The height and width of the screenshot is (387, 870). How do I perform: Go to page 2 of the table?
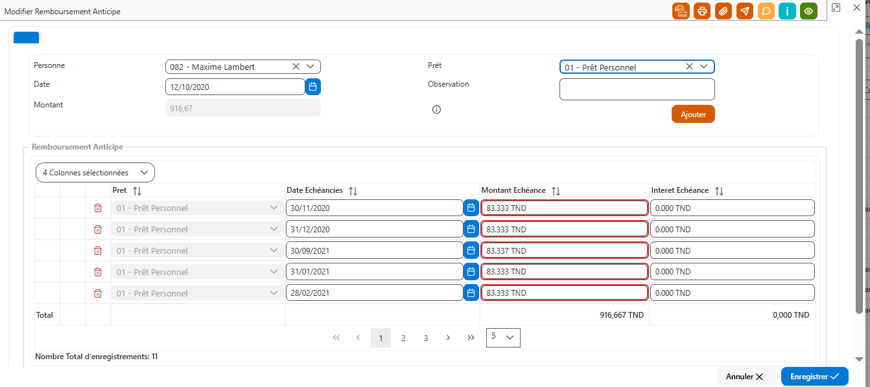coord(403,338)
